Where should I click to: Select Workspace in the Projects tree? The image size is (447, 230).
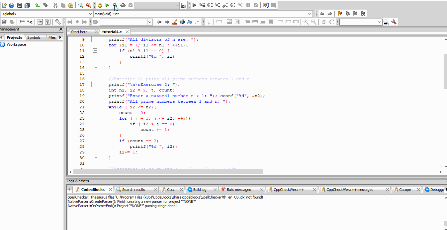(16, 44)
